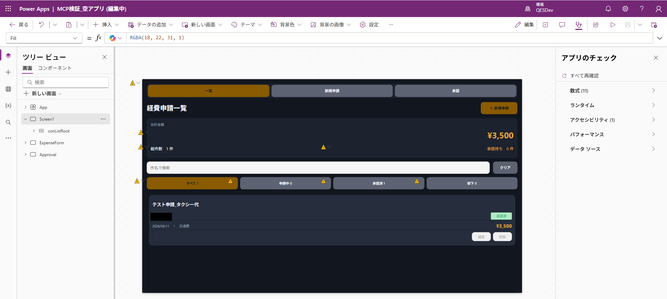Screen dimensions: 667x299
Task: Open the テーマ menu
Action: [x=247, y=25]
